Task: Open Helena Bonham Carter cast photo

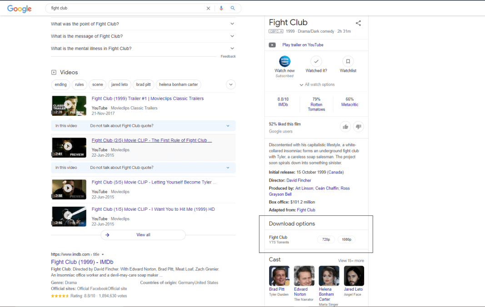Action: (x=329, y=276)
